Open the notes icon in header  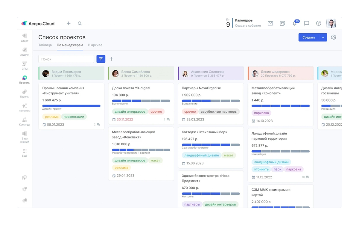pos(282,23)
